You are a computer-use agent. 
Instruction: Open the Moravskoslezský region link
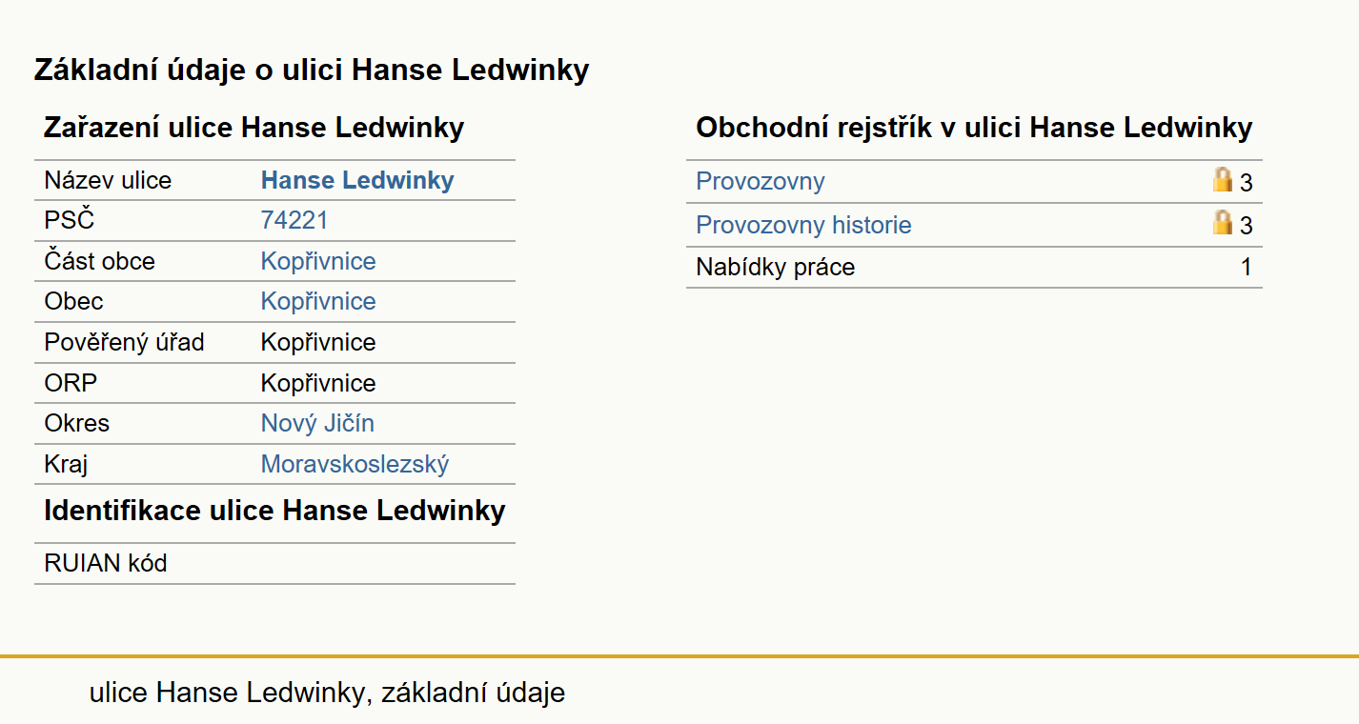tap(355, 464)
